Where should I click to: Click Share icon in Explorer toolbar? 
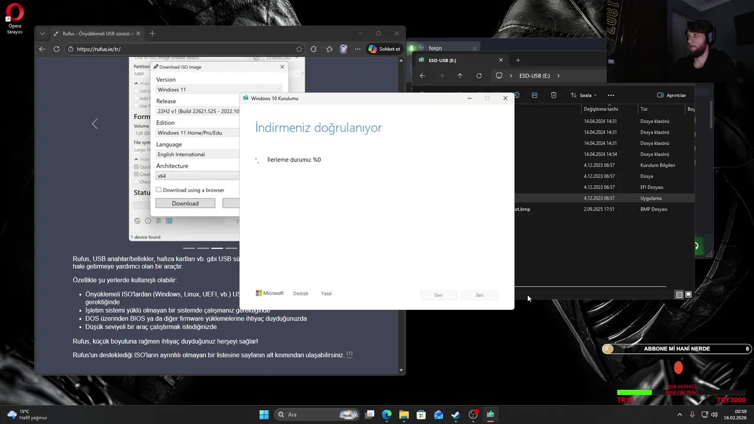(x=535, y=95)
